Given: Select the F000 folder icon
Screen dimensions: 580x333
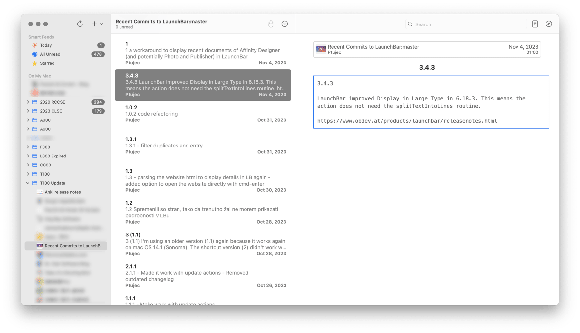Looking at the screenshot, I should pos(35,147).
